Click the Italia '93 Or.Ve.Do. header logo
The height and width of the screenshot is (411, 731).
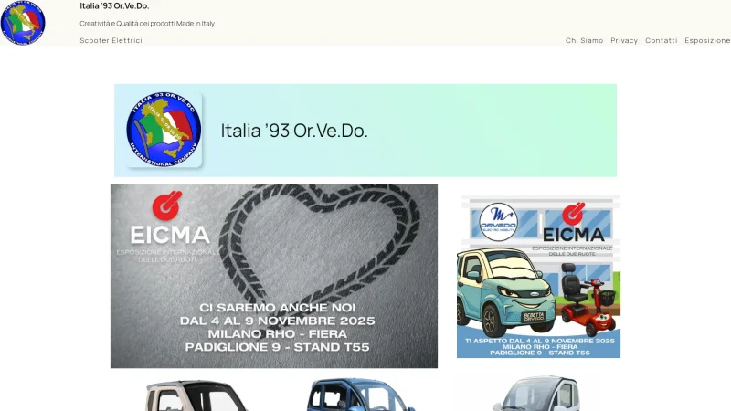point(23,23)
